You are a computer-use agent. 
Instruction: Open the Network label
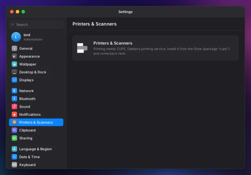click(x=26, y=91)
